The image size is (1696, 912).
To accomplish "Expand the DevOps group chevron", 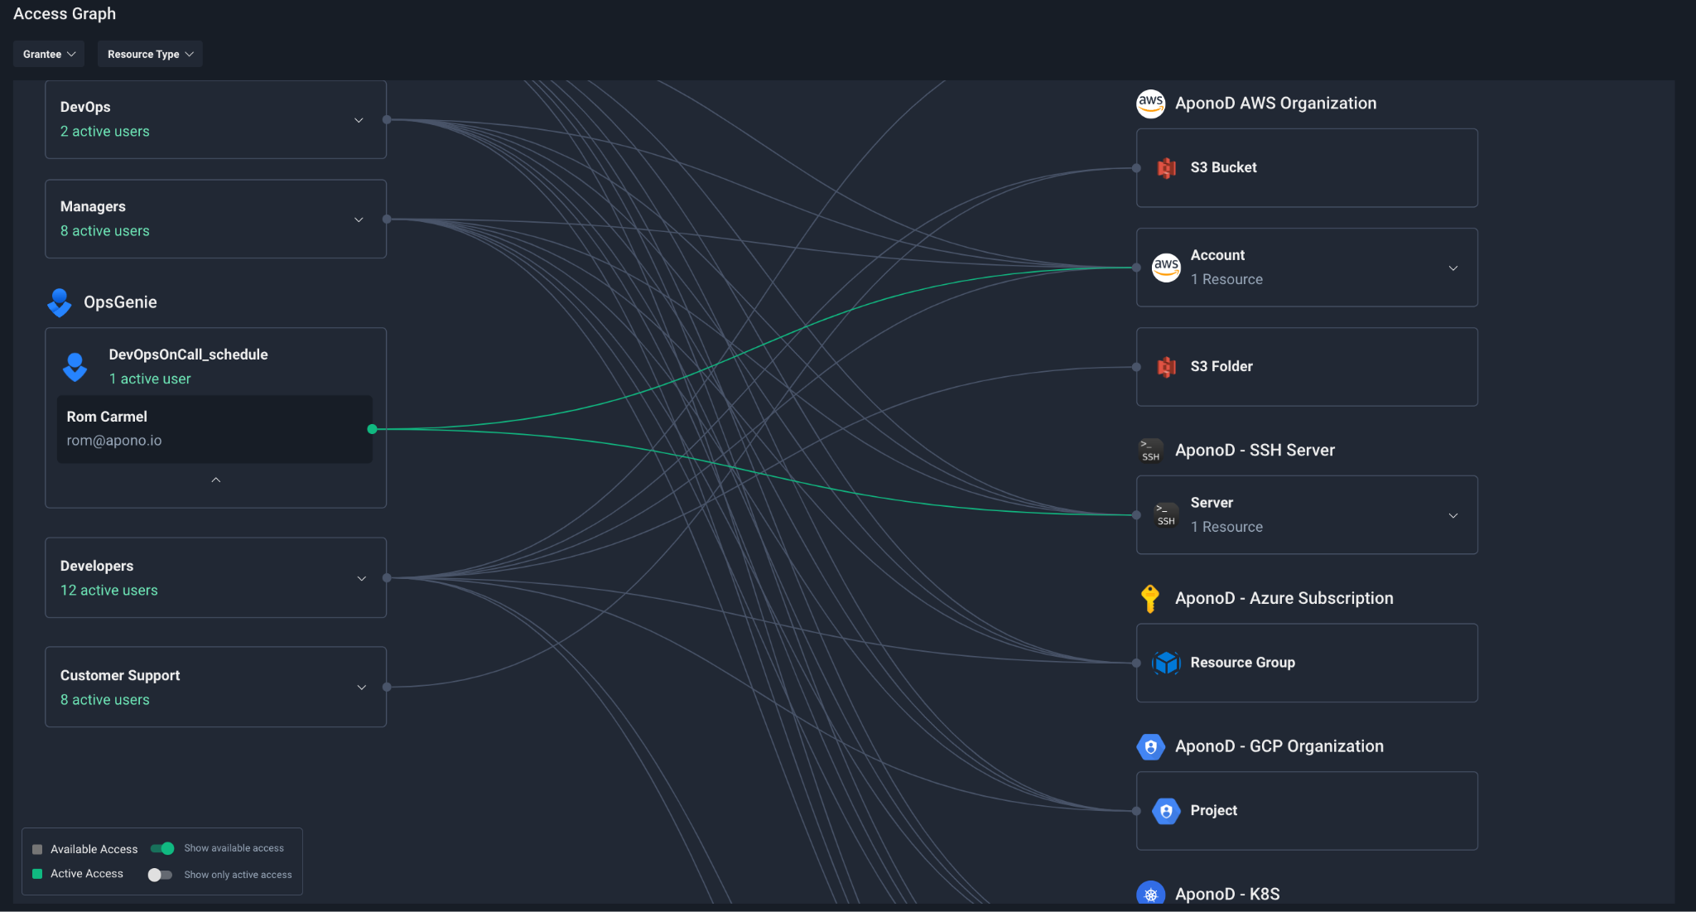I will click(x=359, y=120).
